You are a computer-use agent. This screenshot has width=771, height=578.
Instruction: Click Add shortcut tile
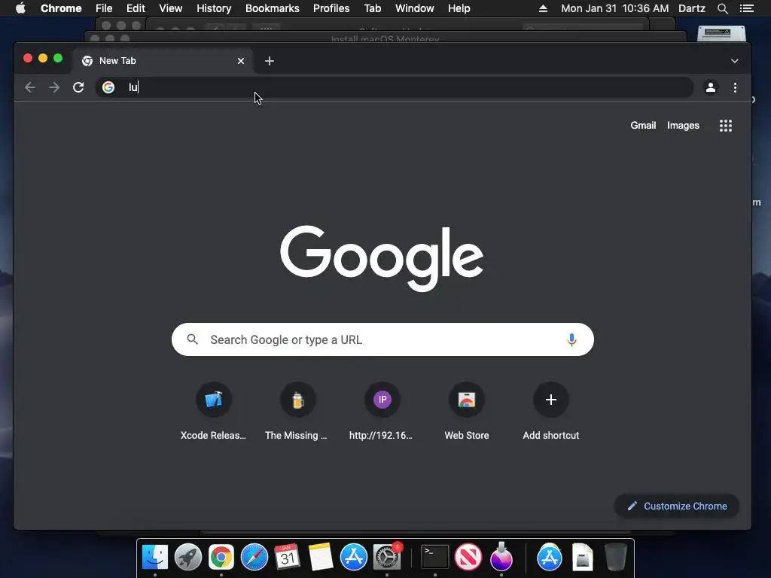pos(550,412)
